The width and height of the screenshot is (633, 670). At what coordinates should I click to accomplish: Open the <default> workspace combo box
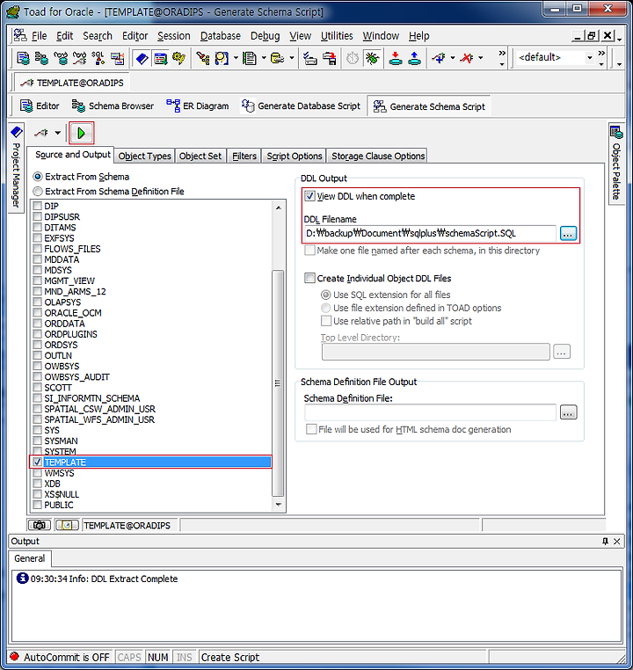pos(555,57)
